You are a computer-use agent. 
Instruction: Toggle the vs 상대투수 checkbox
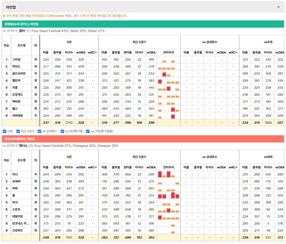pos(39,131)
